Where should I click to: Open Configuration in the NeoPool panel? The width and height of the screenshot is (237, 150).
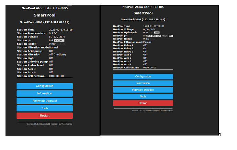click(143, 77)
